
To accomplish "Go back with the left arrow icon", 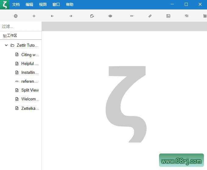I will point(52,16).
